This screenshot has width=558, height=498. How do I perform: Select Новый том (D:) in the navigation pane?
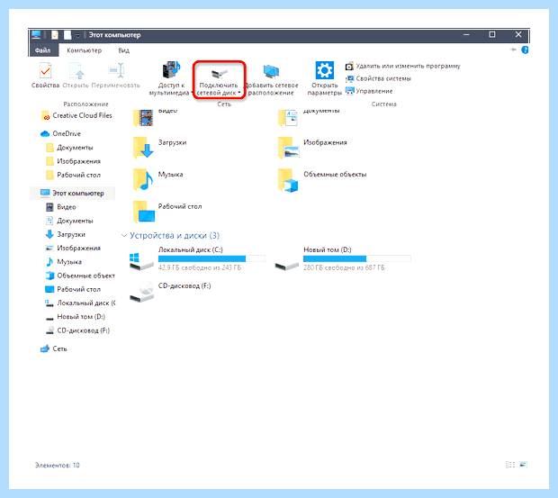coord(76,317)
